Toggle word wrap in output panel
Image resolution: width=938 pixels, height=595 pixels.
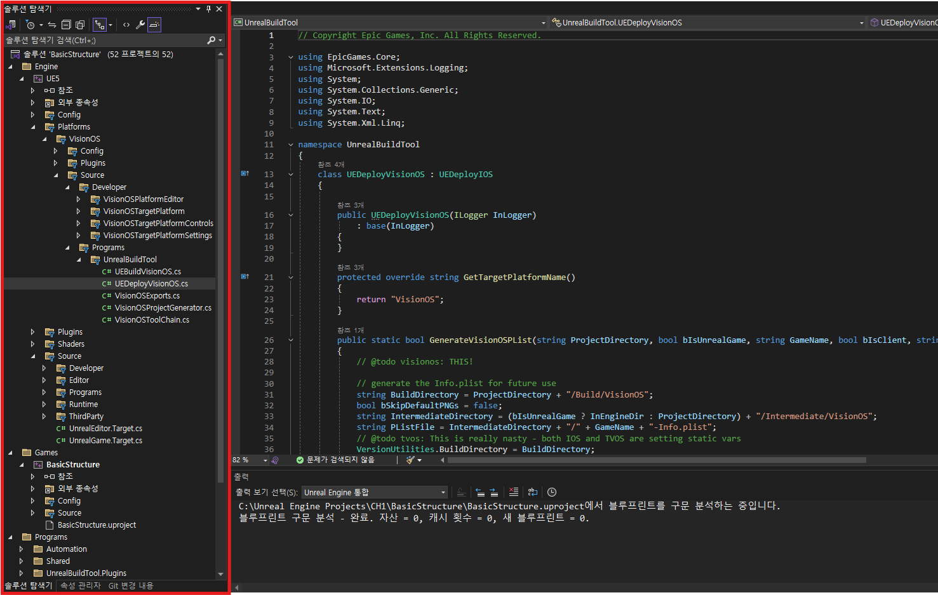(533, 492)
